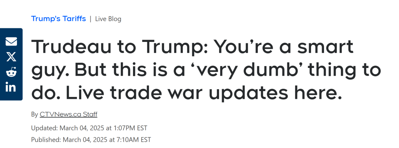Share the article on LinkedIn
This screenshot has width=399, height=148.
coord(11,87)
